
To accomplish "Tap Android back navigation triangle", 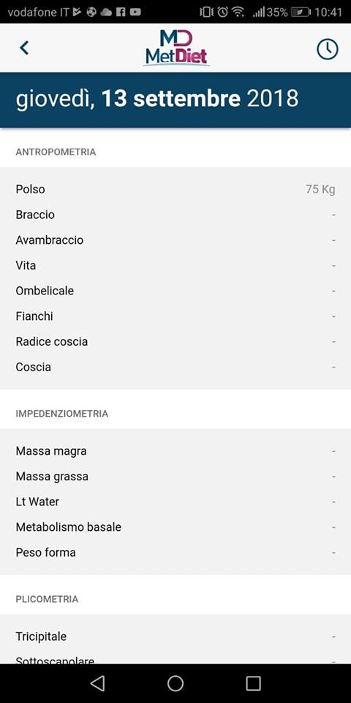I will (x=97, y=683).
